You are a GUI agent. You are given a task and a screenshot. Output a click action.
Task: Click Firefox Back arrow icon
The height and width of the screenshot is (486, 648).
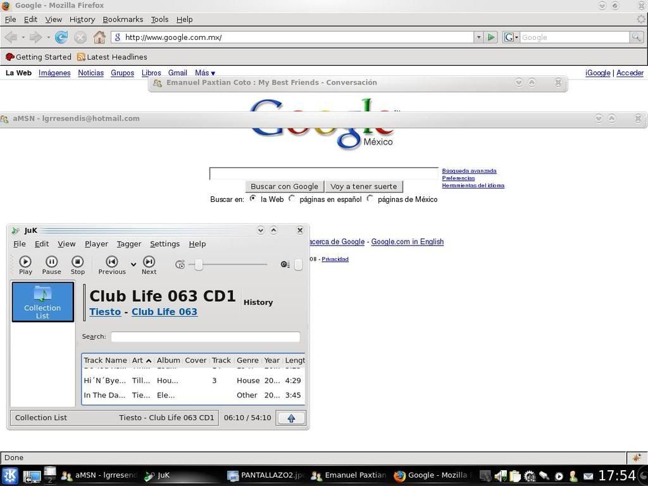(x=11, y=37)
